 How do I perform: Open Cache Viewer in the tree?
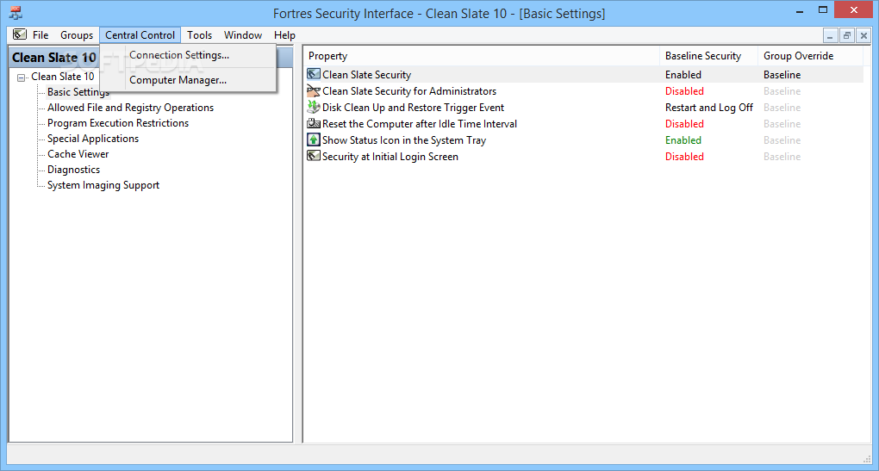[x=78, y=154]
